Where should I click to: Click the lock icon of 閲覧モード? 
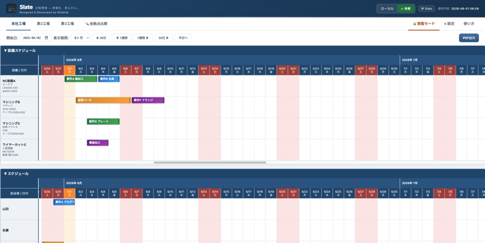click(415, 24)
